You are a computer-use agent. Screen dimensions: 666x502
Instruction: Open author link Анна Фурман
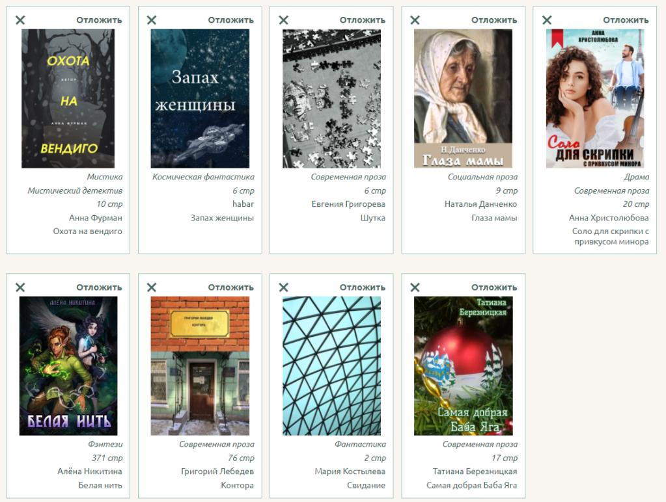point(96,218)
